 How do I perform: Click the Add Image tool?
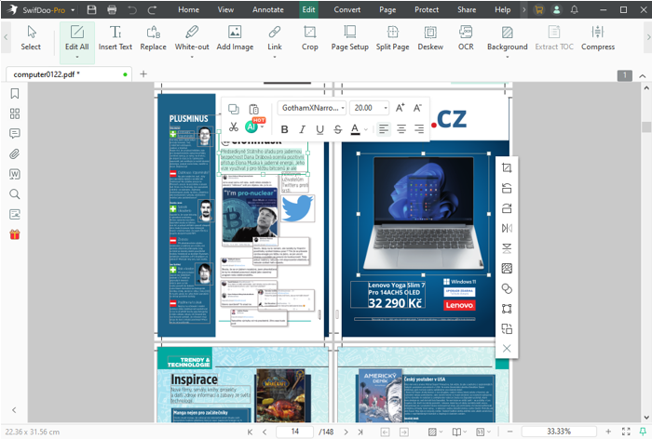click(x=235, y=37)
